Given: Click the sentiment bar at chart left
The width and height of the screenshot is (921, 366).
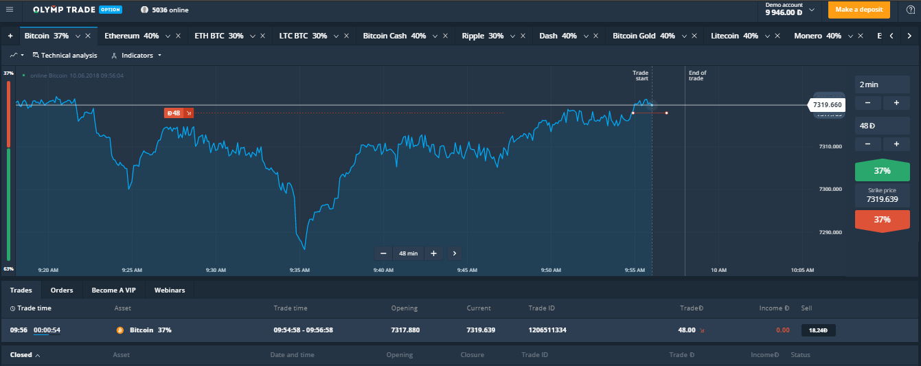Looking at the screenshot, I should (8, 170).
